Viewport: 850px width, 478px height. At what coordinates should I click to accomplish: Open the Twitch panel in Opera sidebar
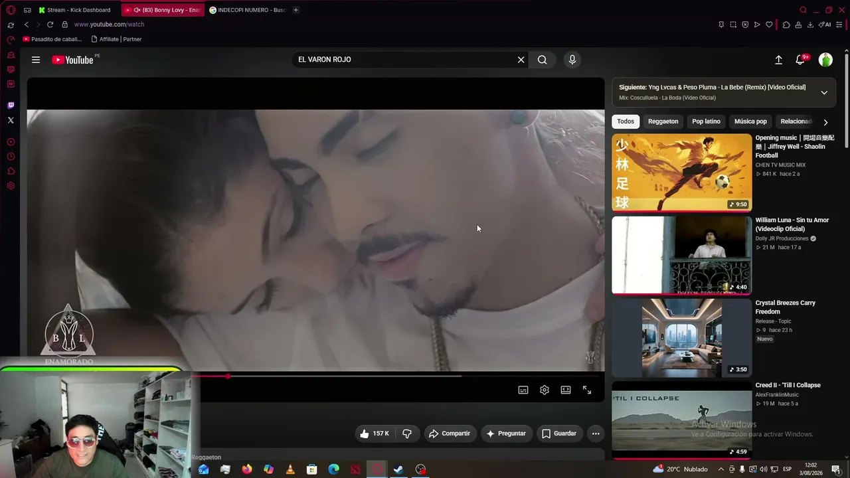point(11,106)
